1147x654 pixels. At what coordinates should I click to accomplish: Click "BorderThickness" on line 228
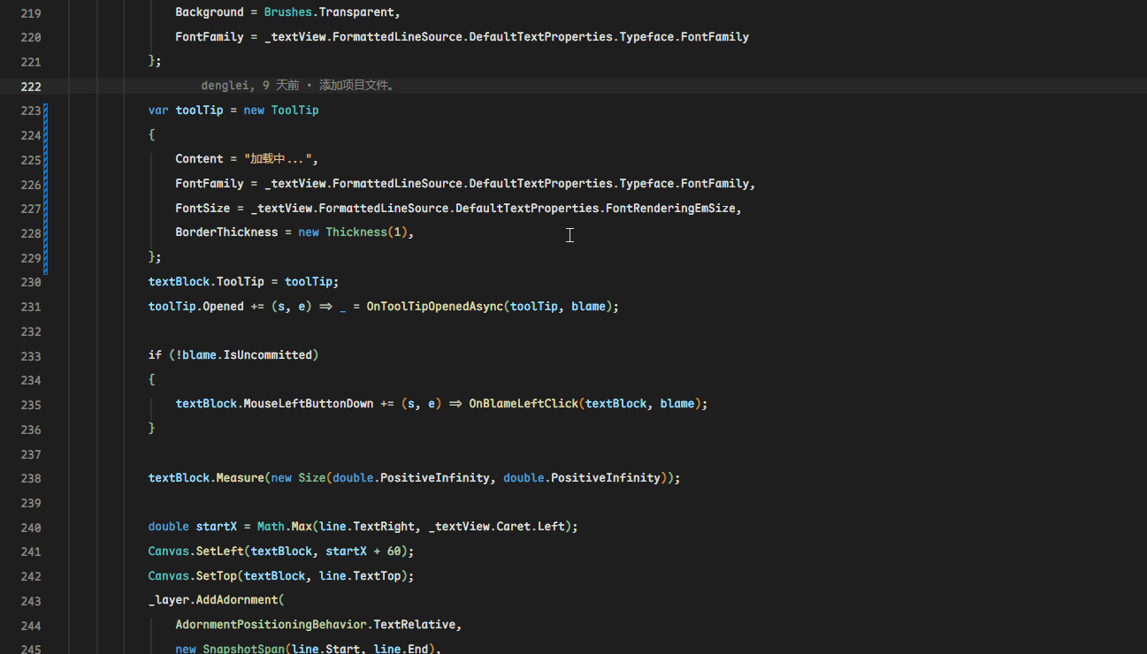pos(226,232)
